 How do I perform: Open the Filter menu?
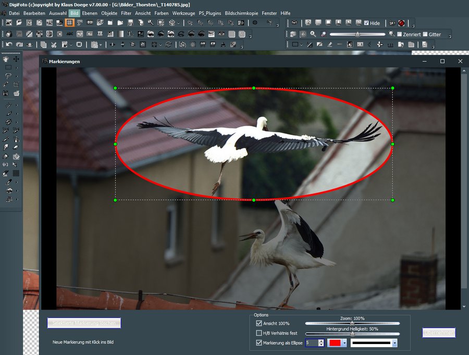[x=126, y=13]
